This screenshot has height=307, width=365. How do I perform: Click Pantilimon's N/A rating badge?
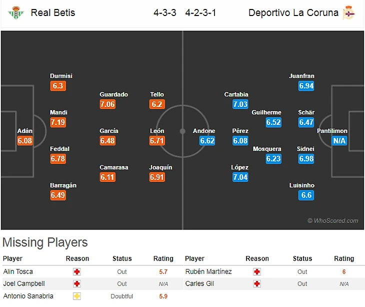click(339, 140)
